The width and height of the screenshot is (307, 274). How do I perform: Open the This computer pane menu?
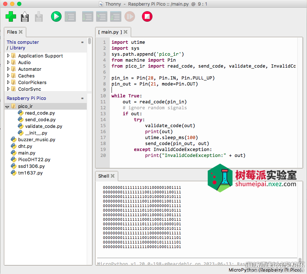[82, 42]
